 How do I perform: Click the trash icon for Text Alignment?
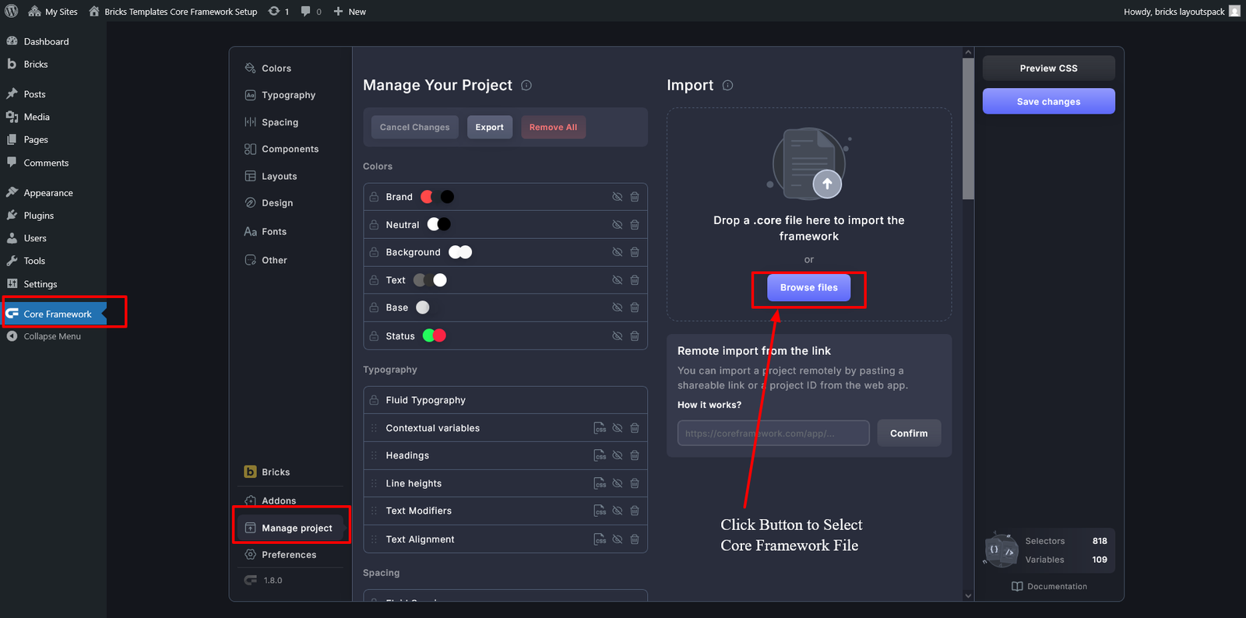[x=635, y=539]
